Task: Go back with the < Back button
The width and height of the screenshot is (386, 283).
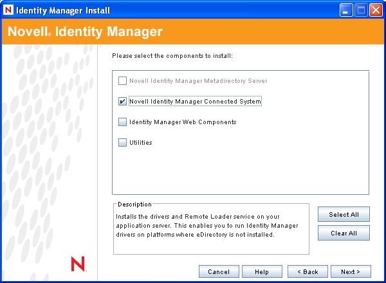Action: click(308, 271)
